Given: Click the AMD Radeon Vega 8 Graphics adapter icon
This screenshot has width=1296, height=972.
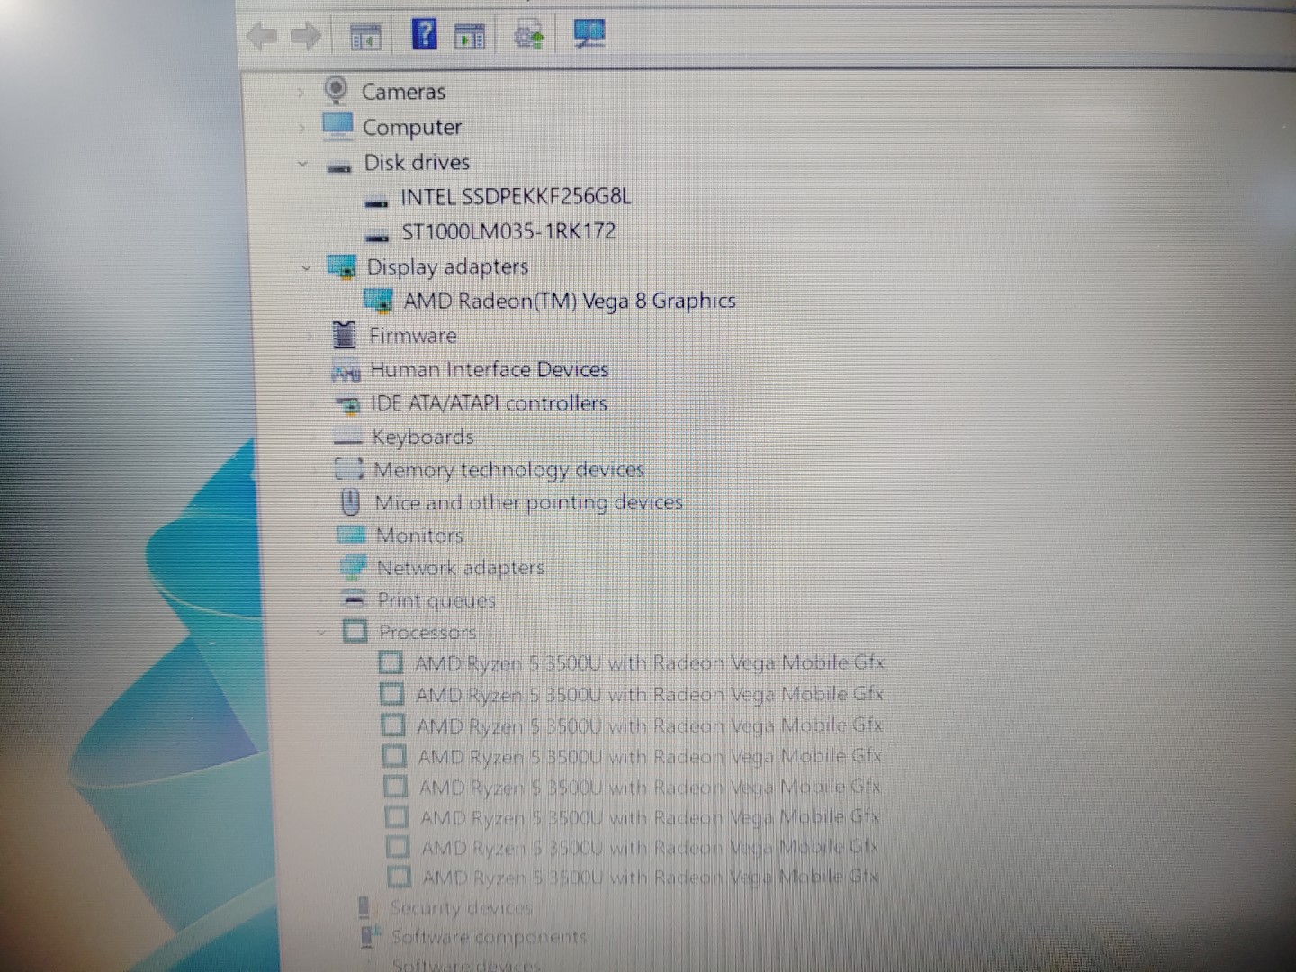Looking at the screenshot, I should [x=379, y=301].
